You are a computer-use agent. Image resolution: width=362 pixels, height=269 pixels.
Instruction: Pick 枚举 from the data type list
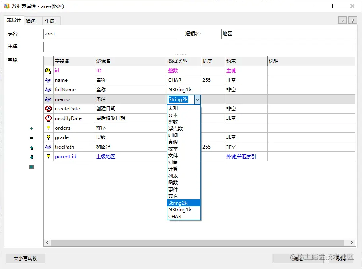click(x=184, y=149)
